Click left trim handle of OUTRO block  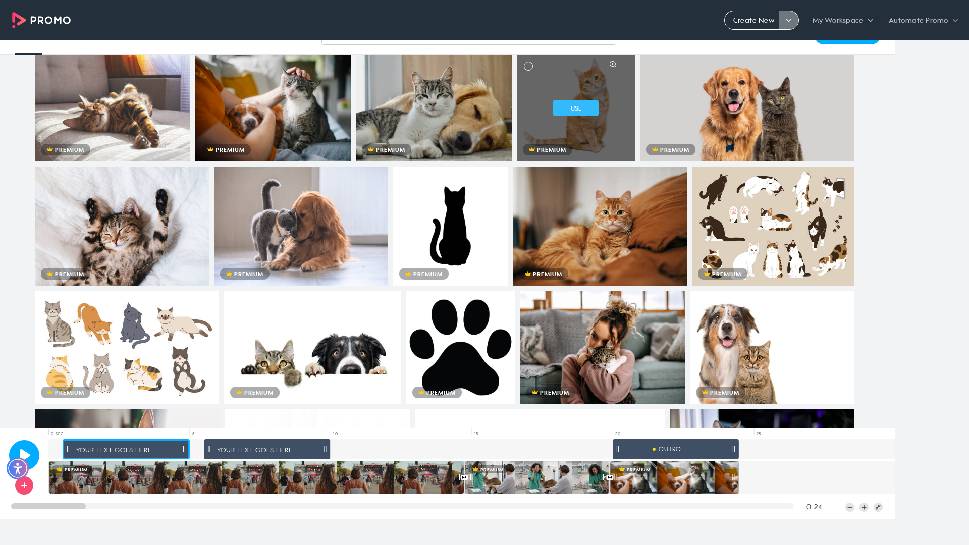tap(618, 449)
